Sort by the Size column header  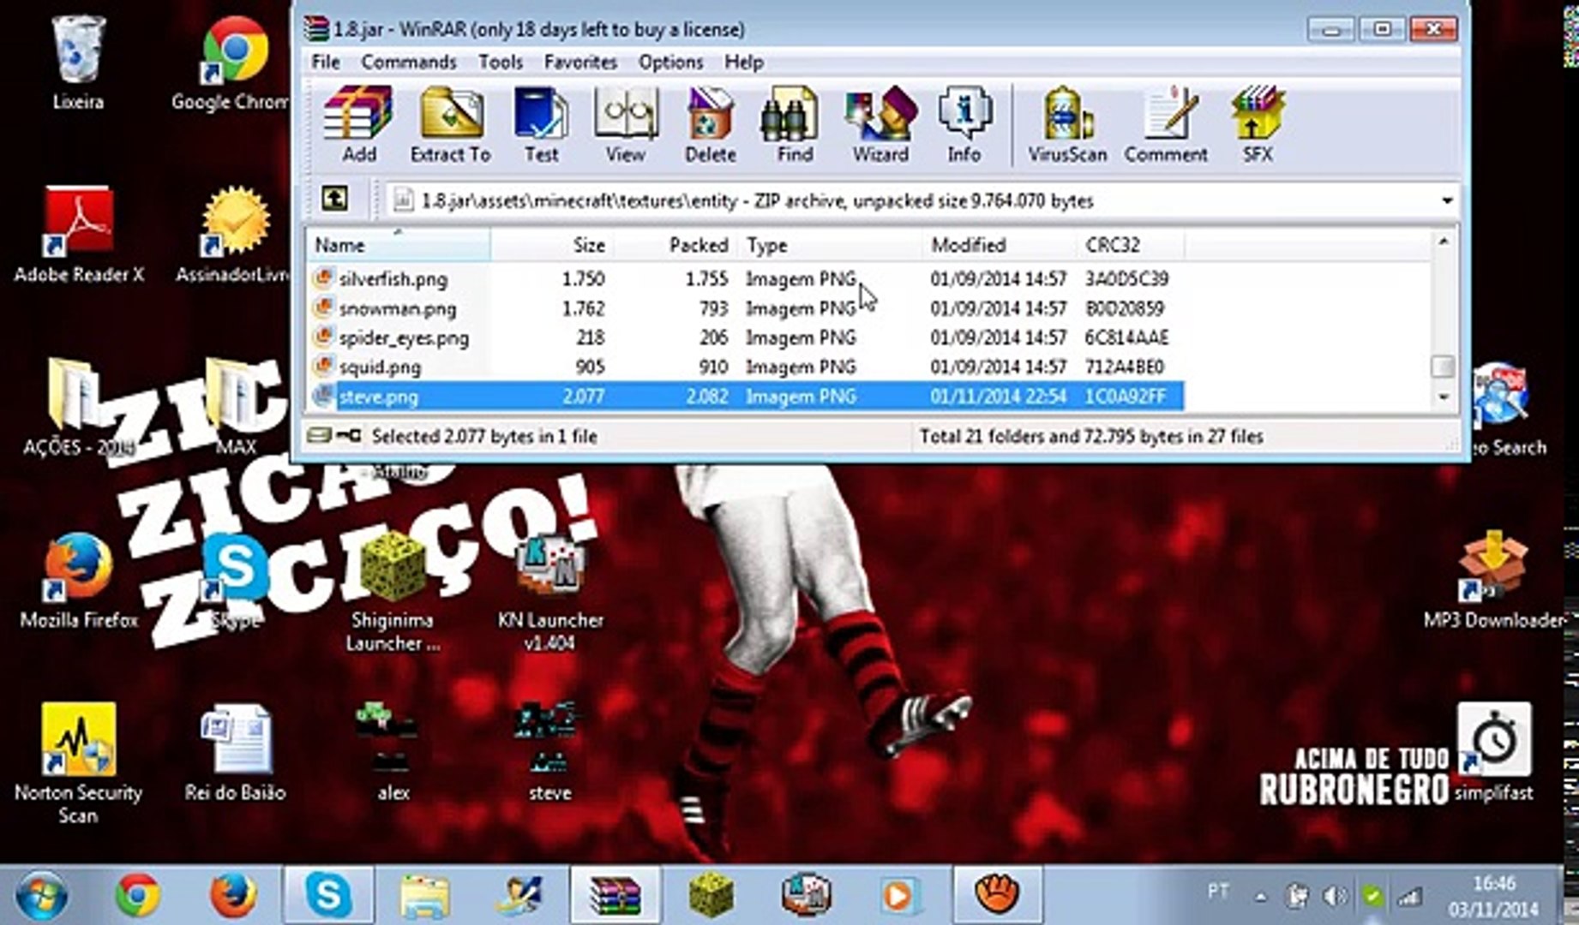[552, 245]
